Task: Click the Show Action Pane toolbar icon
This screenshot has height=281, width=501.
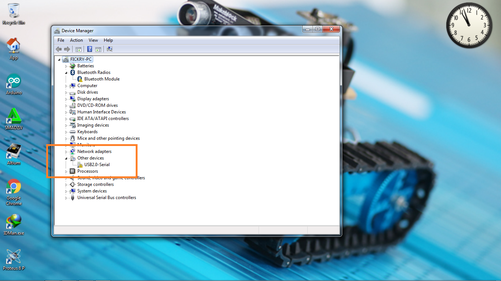Action: [x=98, y=49]
